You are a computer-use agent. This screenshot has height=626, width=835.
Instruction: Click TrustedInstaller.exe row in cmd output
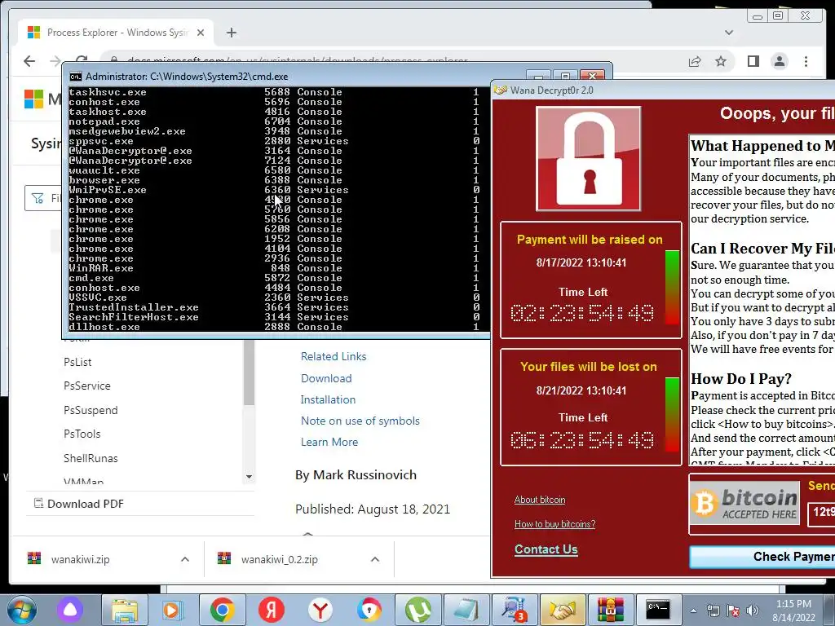click(x=274, y=307)
